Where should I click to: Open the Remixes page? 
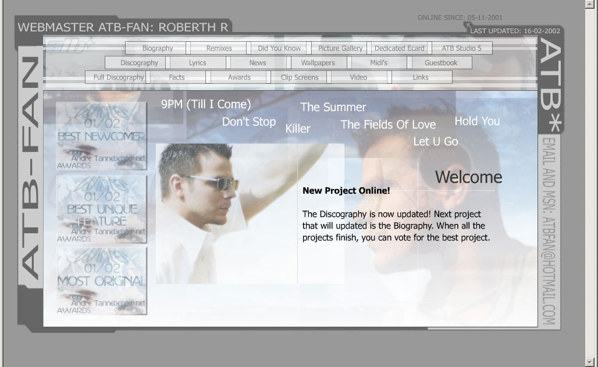tap(219, 48)
